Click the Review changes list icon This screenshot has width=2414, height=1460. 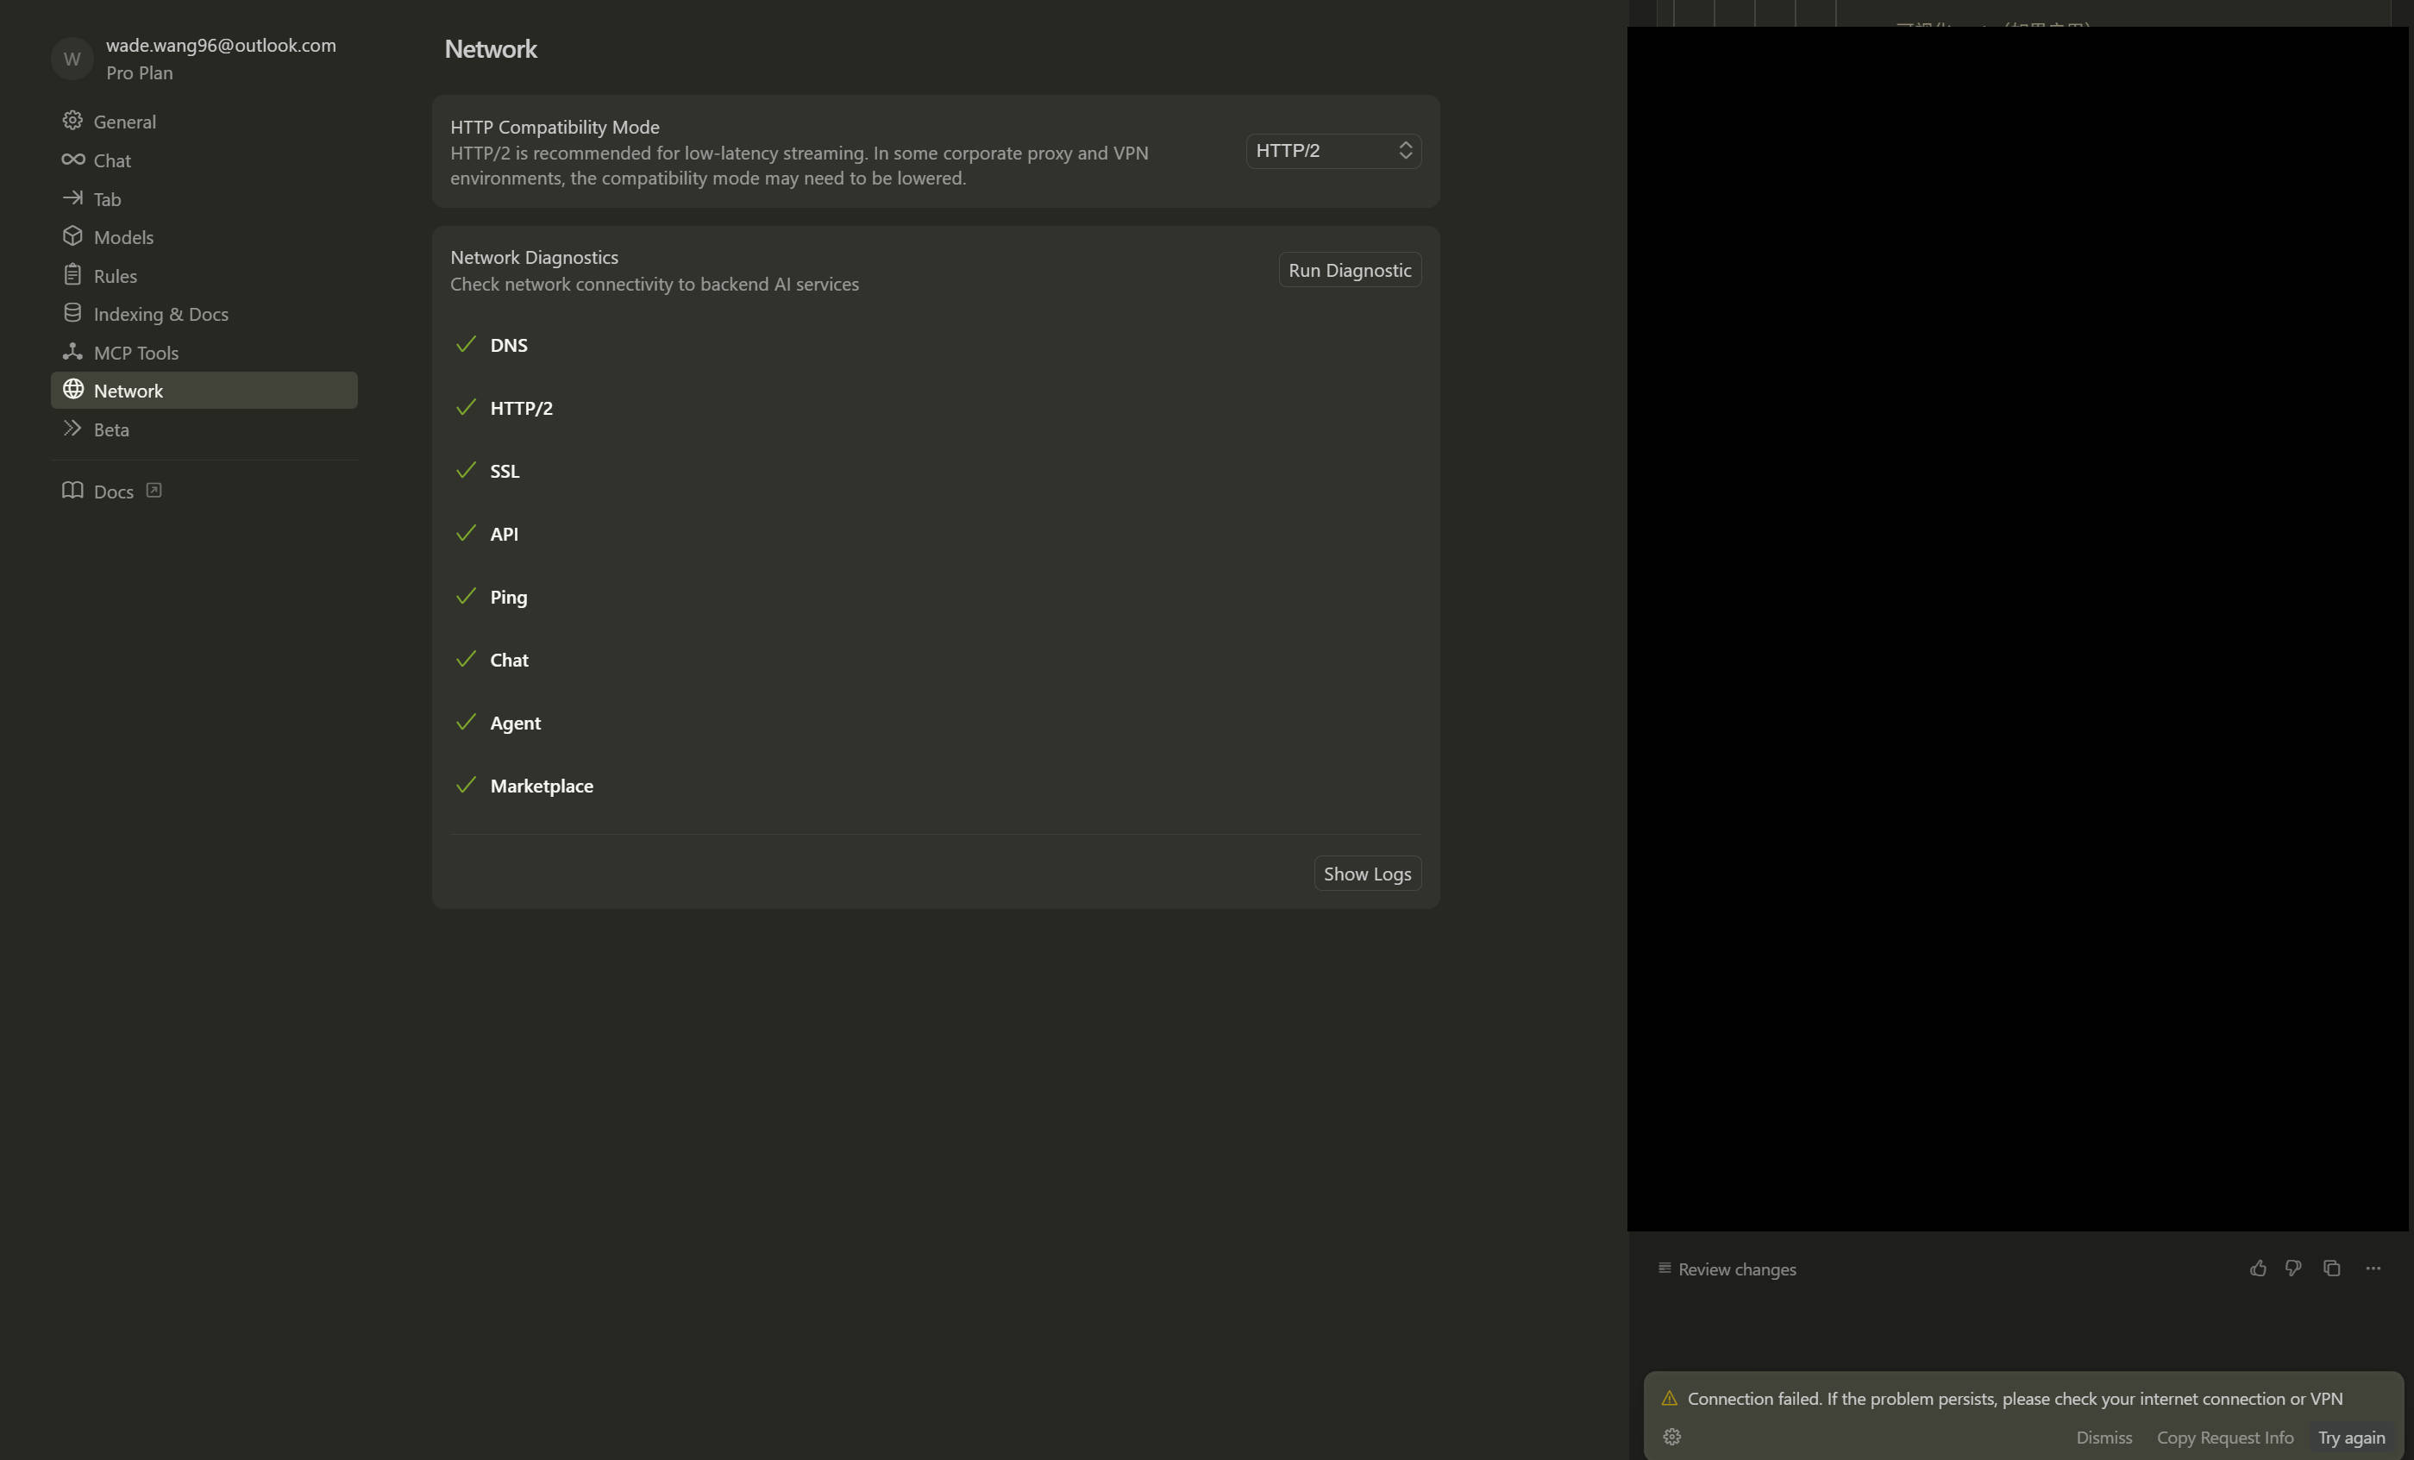coord(1665,1268)
